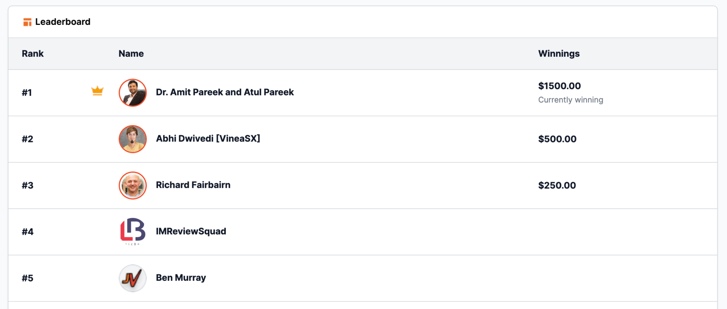
Task: Click the $1500.00 winnings amount
Action: [559, 86]
